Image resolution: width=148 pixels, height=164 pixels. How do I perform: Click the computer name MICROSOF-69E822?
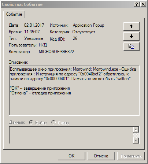point(56,52)
